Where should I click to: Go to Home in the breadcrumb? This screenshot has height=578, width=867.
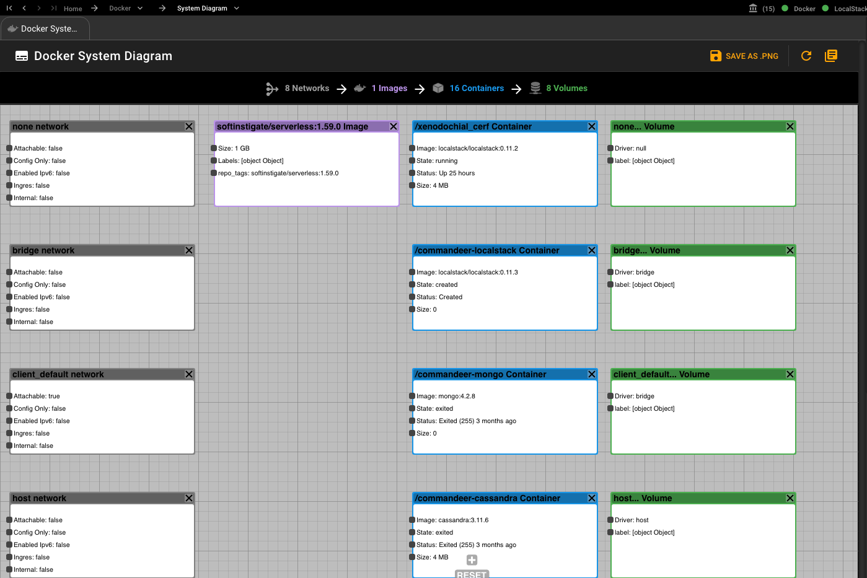pos(73,9)
